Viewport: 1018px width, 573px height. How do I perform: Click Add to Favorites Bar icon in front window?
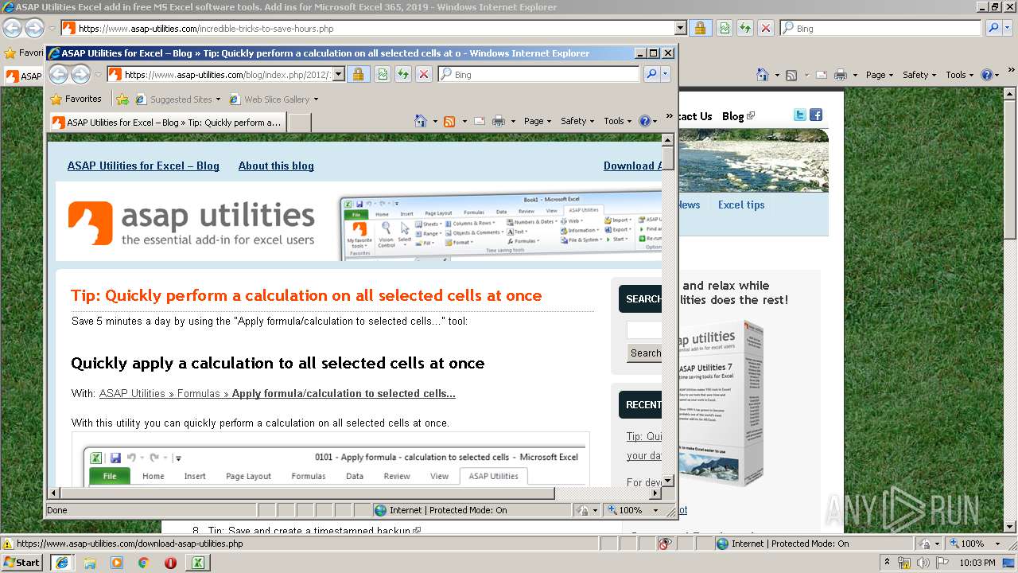pyautogui.click(x=122, y=99)
